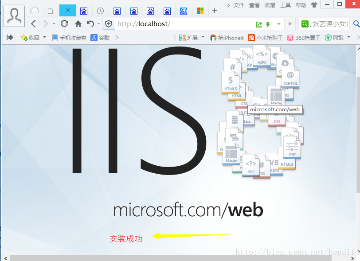Image resolution: width=360 pixels, height=261 pixels.
Task: Click the blue search magnifier button
Action: (x=356, y=23)
